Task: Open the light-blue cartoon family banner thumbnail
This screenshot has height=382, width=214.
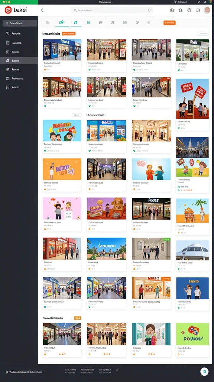Action: 62,131
